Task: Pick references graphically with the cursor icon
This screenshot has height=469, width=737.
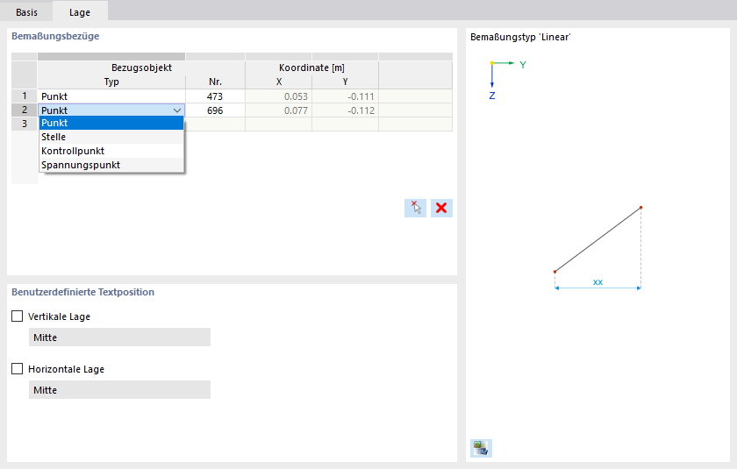Action: pos(416,208)
